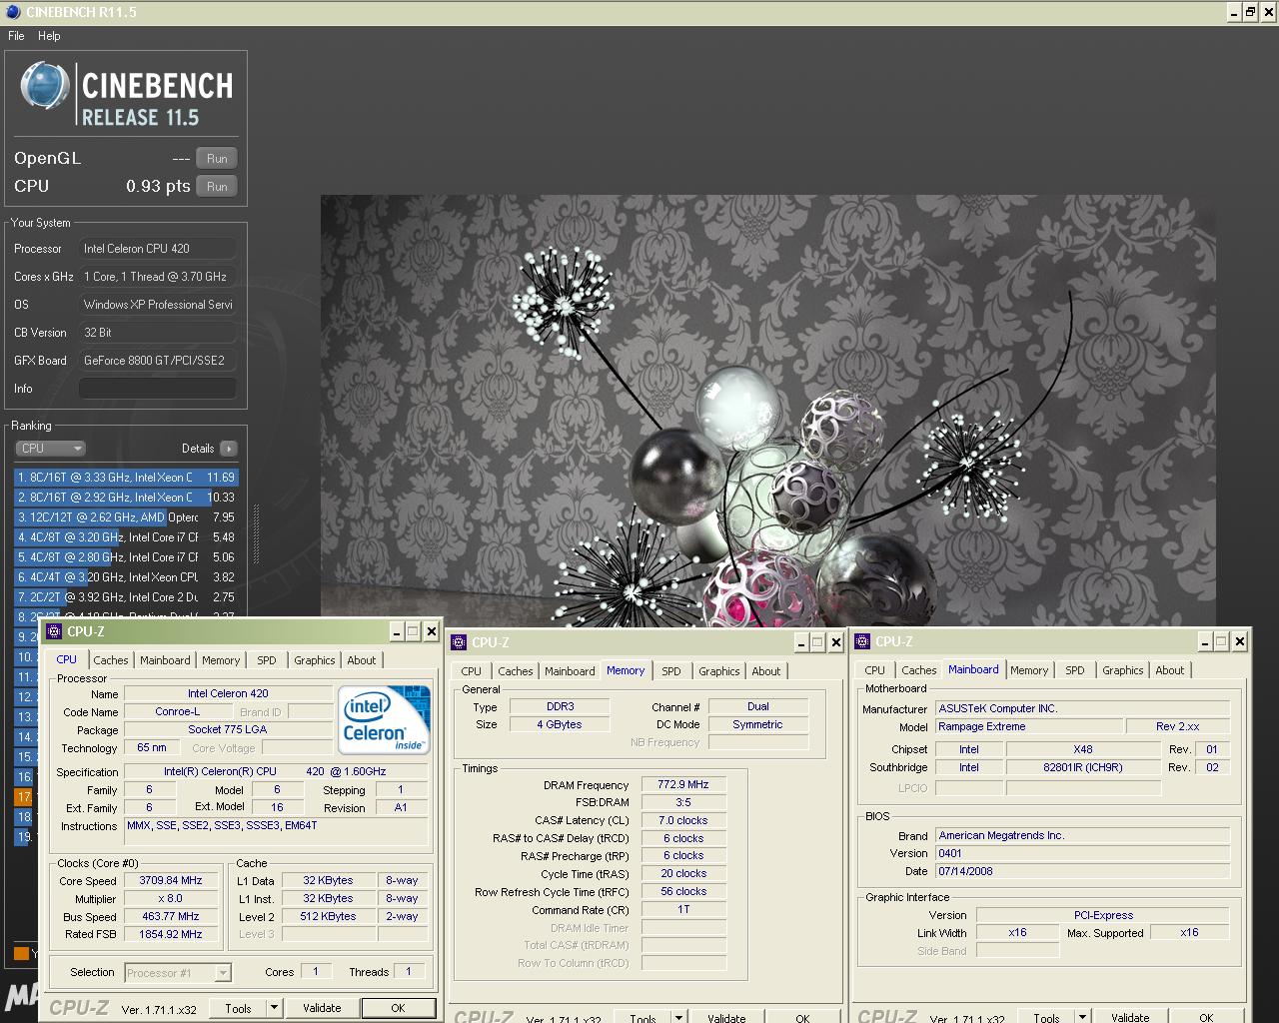This screenshot has height=1023, width=1279.
Task: Close the right CPU-Z mainboard window
Action: pos(1240,641)
